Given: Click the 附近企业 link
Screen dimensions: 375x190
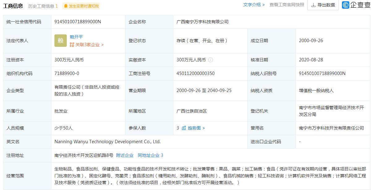Looking at the screenshot, I should 125,155.
